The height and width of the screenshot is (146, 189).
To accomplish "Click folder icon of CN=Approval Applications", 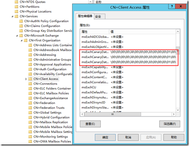I will coord(30,65).
